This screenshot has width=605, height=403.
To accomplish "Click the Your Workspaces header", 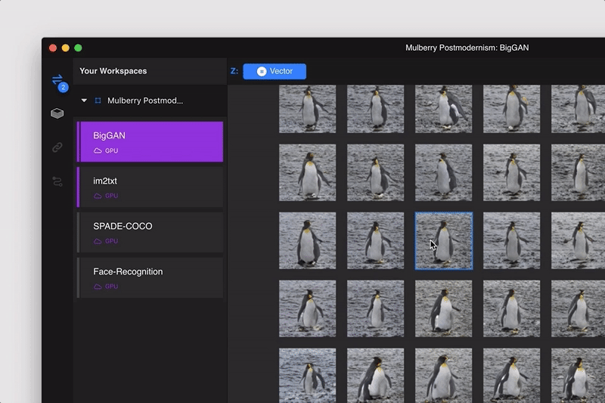I will (113, 71).
